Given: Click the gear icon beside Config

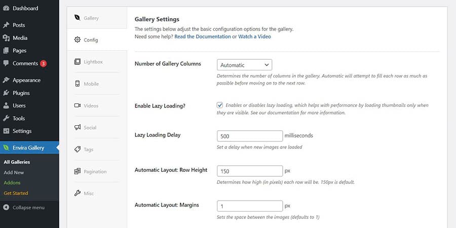Looking at the screenshot, I should (78, 40).
